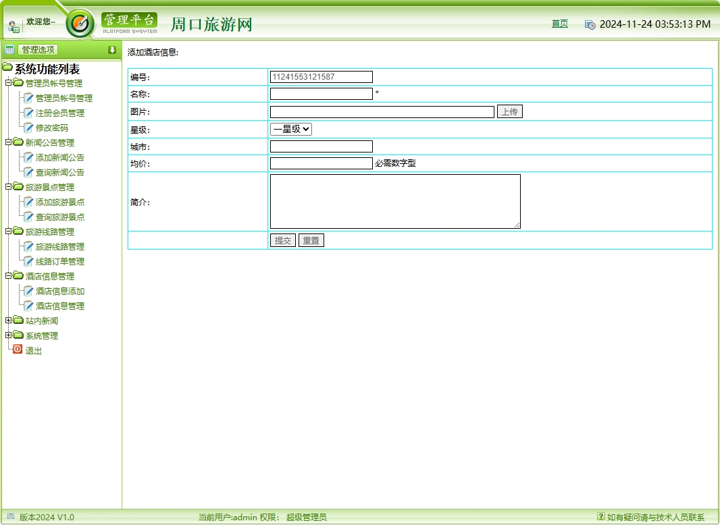Click the pencil icon beside 线路订单管理
Image resolution: width=720 pixels, height=525 pixels.
coord(28,261)
